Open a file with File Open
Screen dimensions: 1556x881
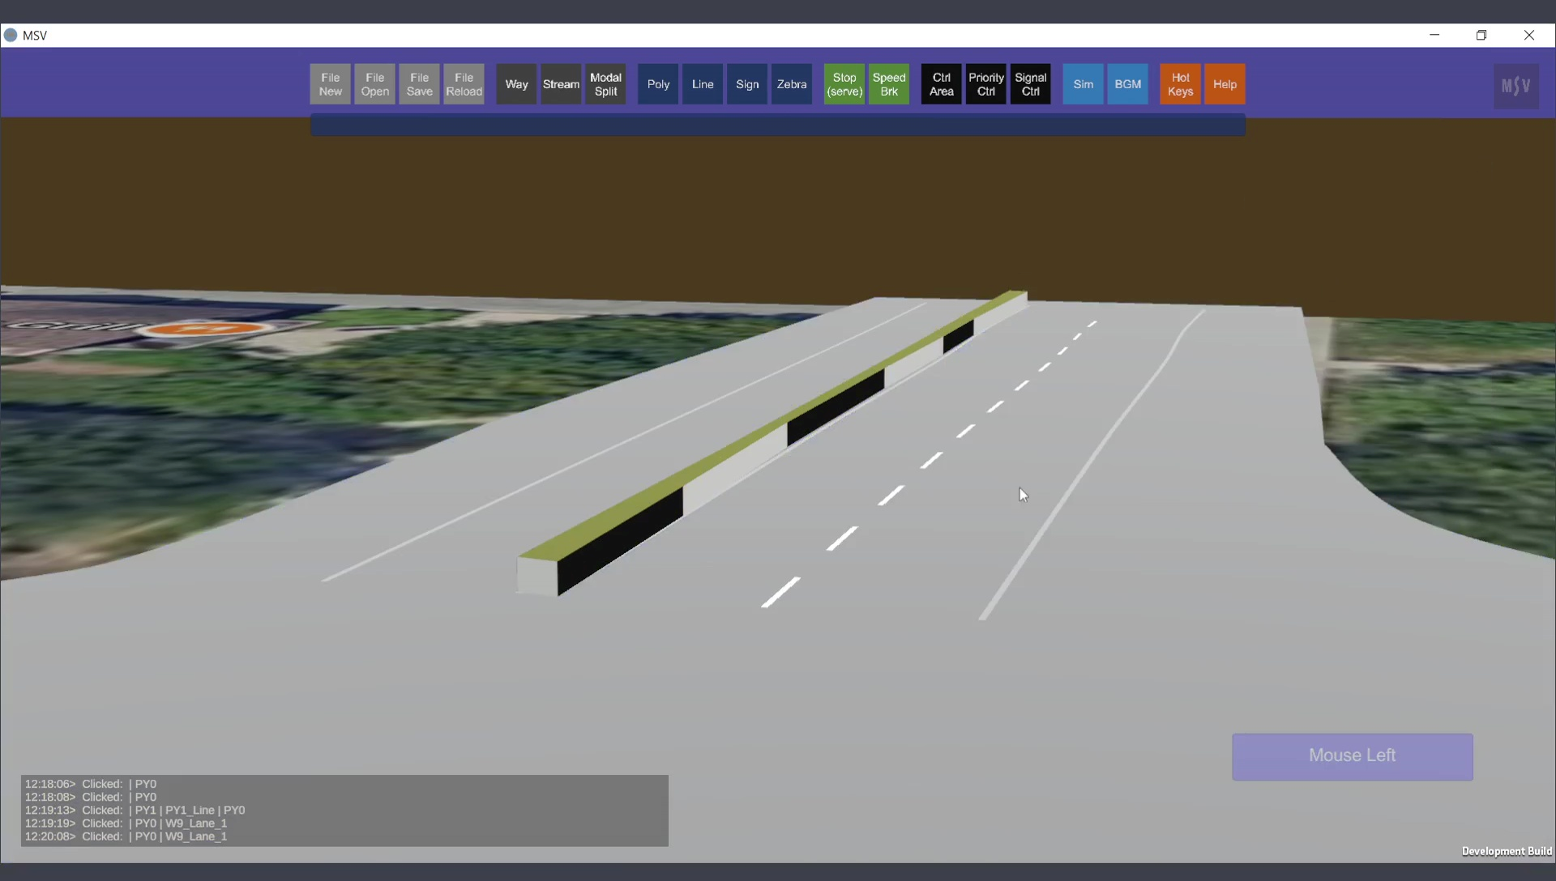(x=374, y=84)
